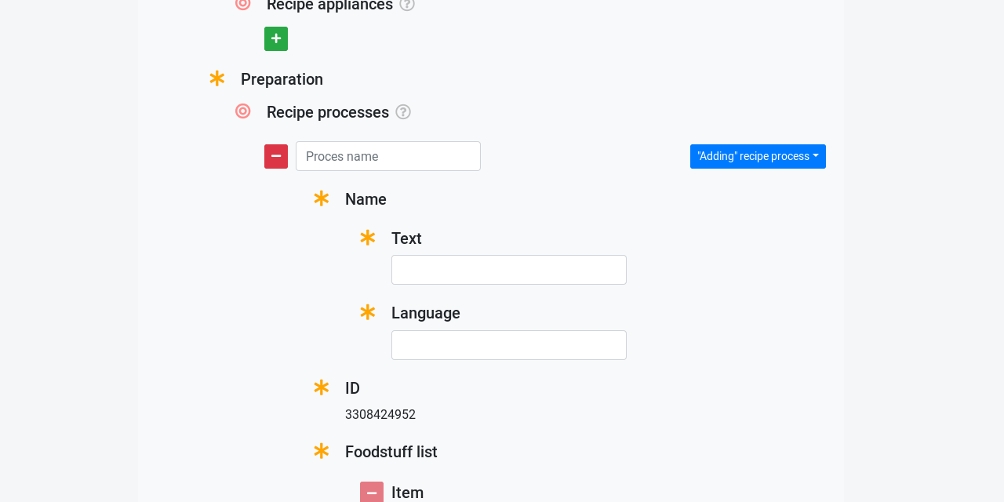Click the red minus icon beside Proces name
The width and height of the screenshot is (1004, 502).
pos(276,155)
